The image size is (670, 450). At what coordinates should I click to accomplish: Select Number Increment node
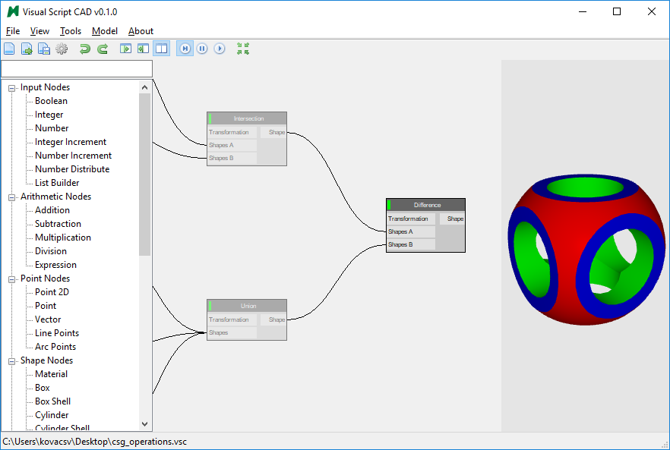point(73,156)
